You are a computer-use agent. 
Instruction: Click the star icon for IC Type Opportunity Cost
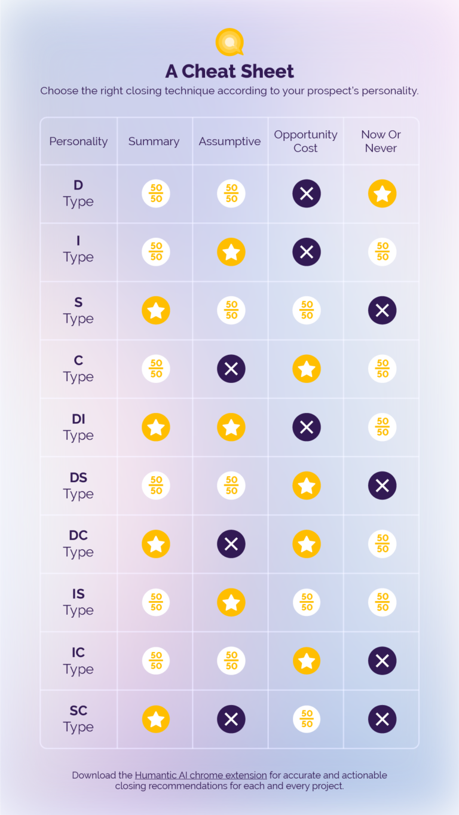307,661
